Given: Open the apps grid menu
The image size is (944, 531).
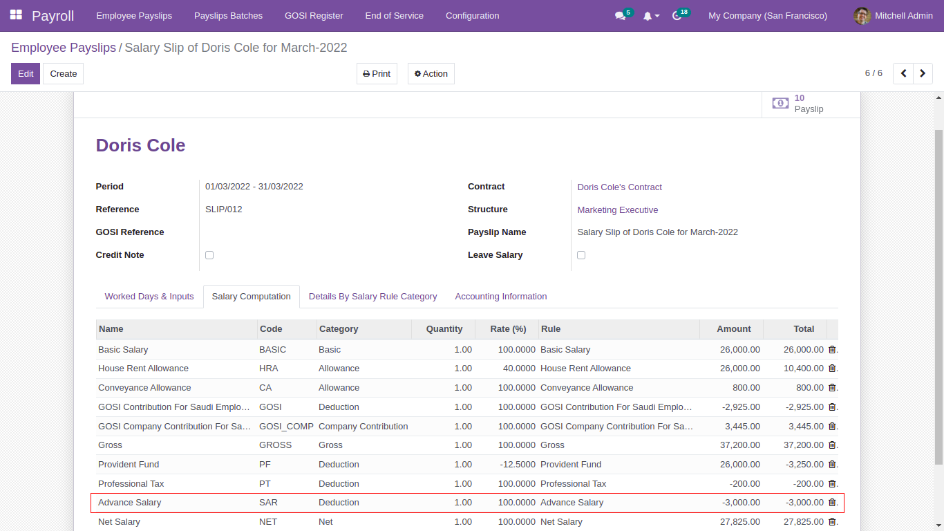Looking at the screenshot, I should coord(15,15).
